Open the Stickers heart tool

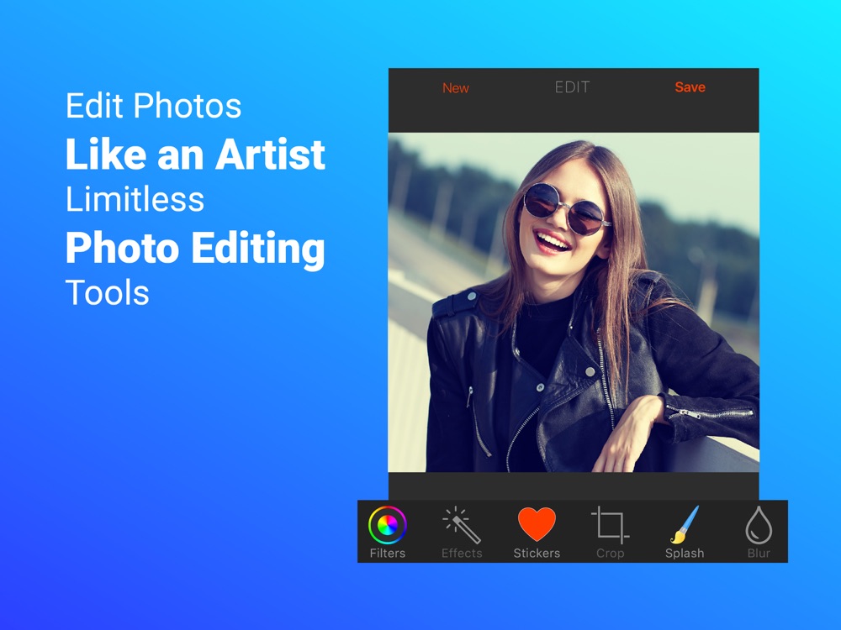tap(537, 532)
